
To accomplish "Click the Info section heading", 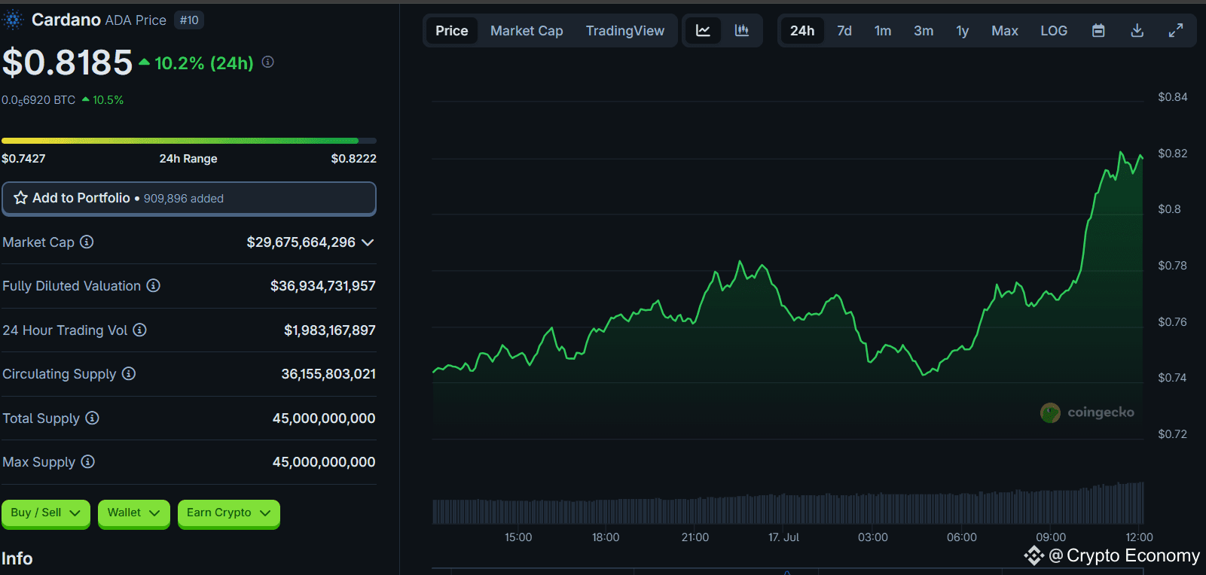I will [x=17, y=558].
